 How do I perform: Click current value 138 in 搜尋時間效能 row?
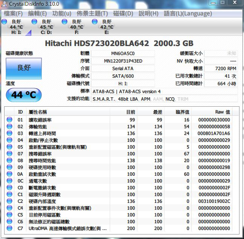point(131,161)
